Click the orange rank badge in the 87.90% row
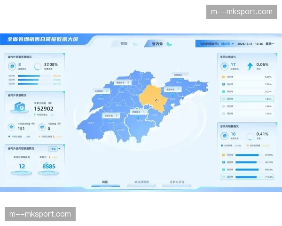Screen dimensions: 282x226 (x=223, y=155)
